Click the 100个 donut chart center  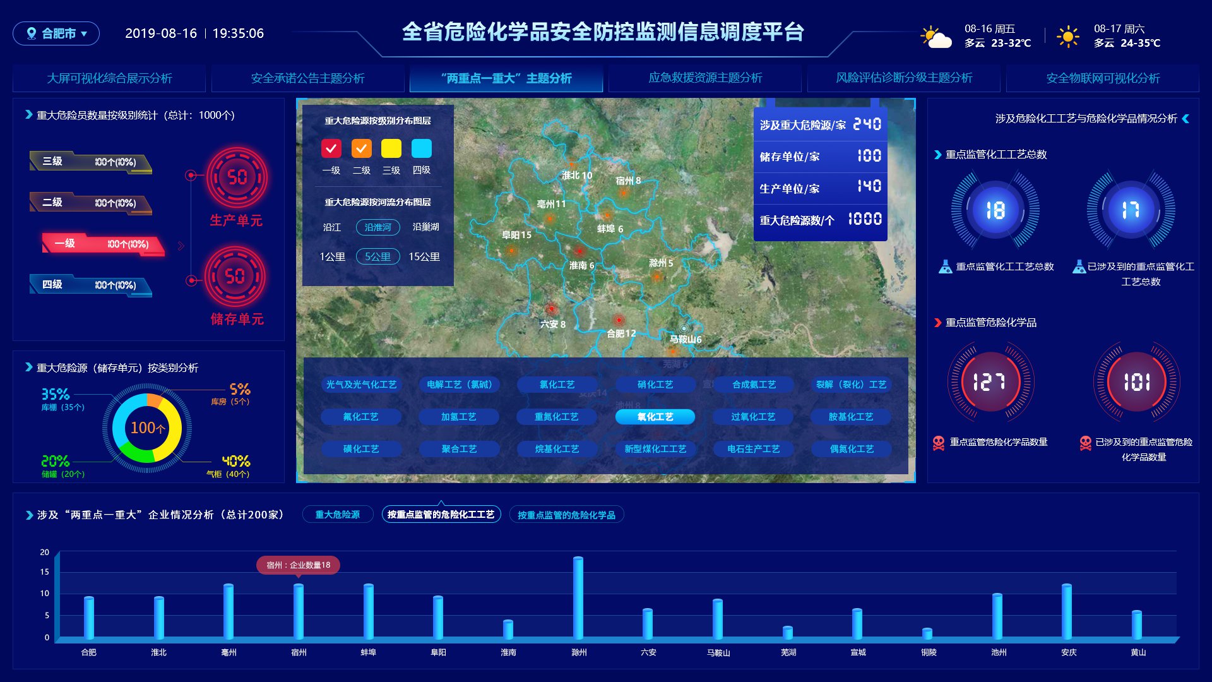[x=147, y=428]
